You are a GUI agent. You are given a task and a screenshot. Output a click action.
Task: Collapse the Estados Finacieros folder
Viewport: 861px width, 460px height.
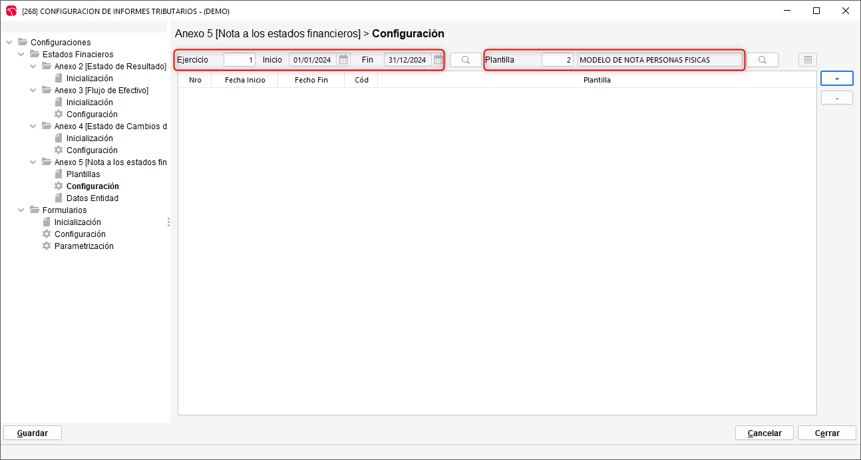pos(21,55)
